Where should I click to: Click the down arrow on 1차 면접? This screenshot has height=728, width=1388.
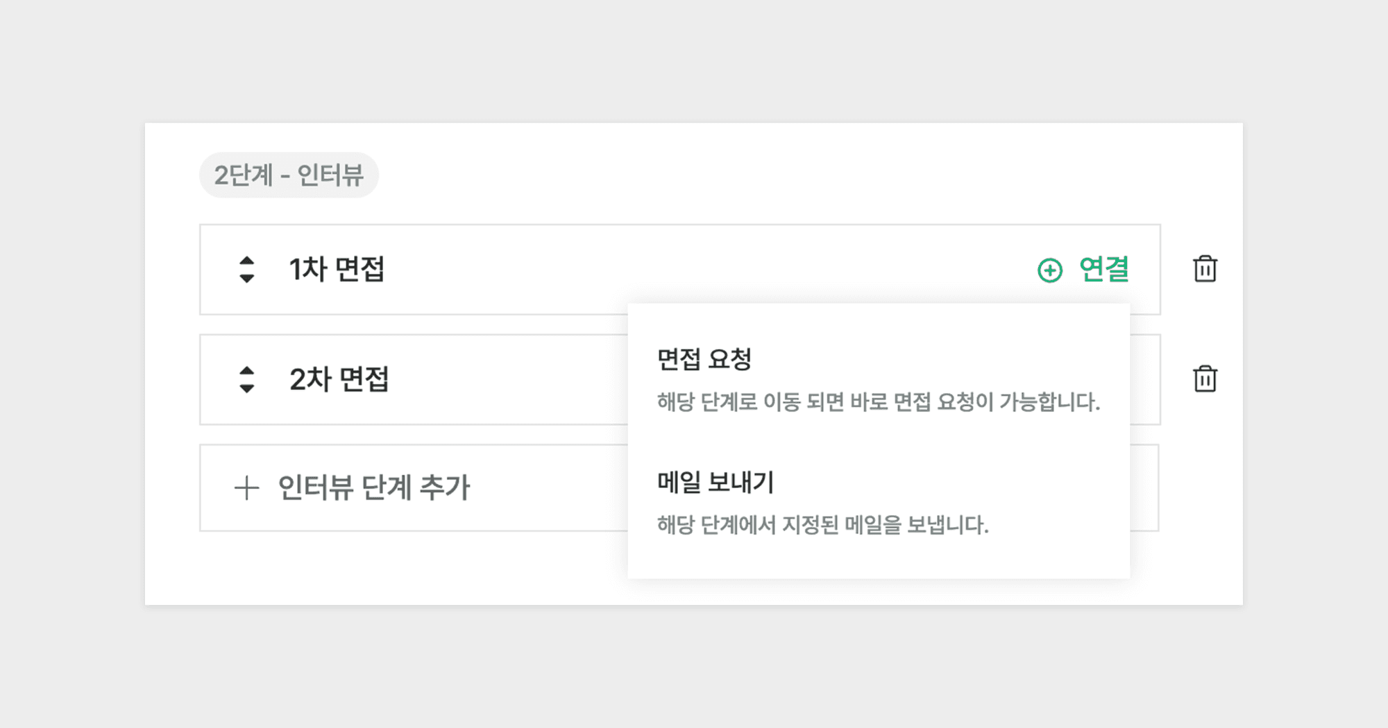pyautogui.click(x=246, y=278)
